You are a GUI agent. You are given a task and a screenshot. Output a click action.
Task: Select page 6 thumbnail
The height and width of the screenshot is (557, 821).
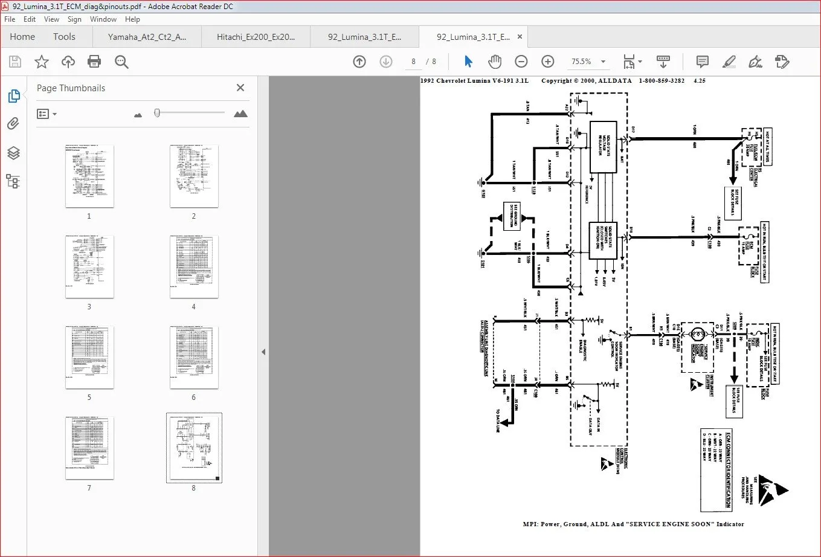tap(194, 357)
